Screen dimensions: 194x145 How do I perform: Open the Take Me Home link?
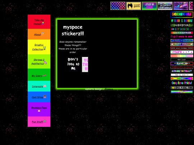(39, 22)
